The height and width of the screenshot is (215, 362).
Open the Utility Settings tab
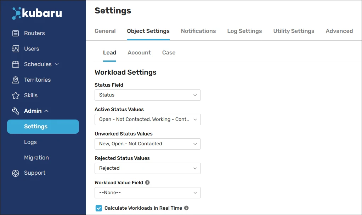click(294, 31)
